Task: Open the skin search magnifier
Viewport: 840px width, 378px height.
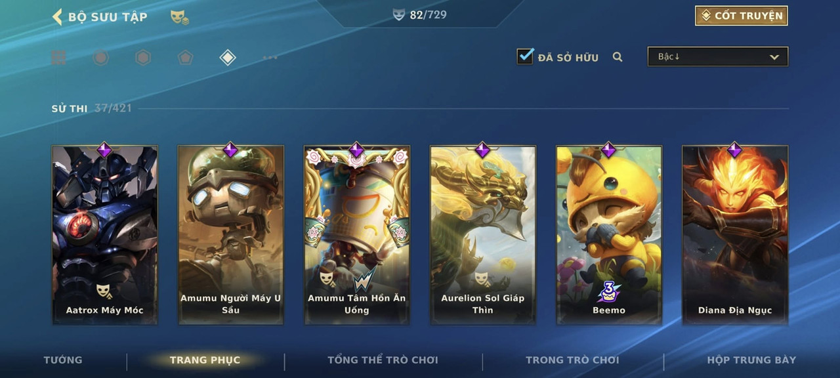Action: pos(618,57)
